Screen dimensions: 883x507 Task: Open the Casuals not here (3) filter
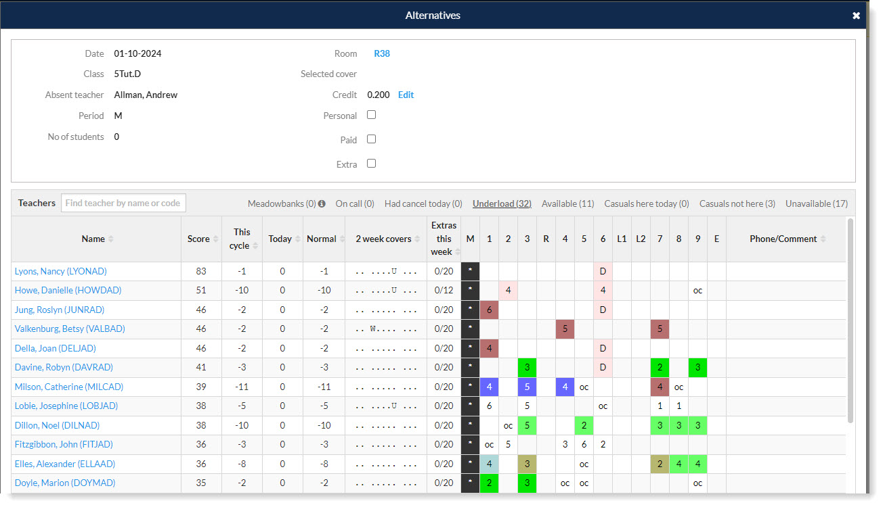(737, 203)
